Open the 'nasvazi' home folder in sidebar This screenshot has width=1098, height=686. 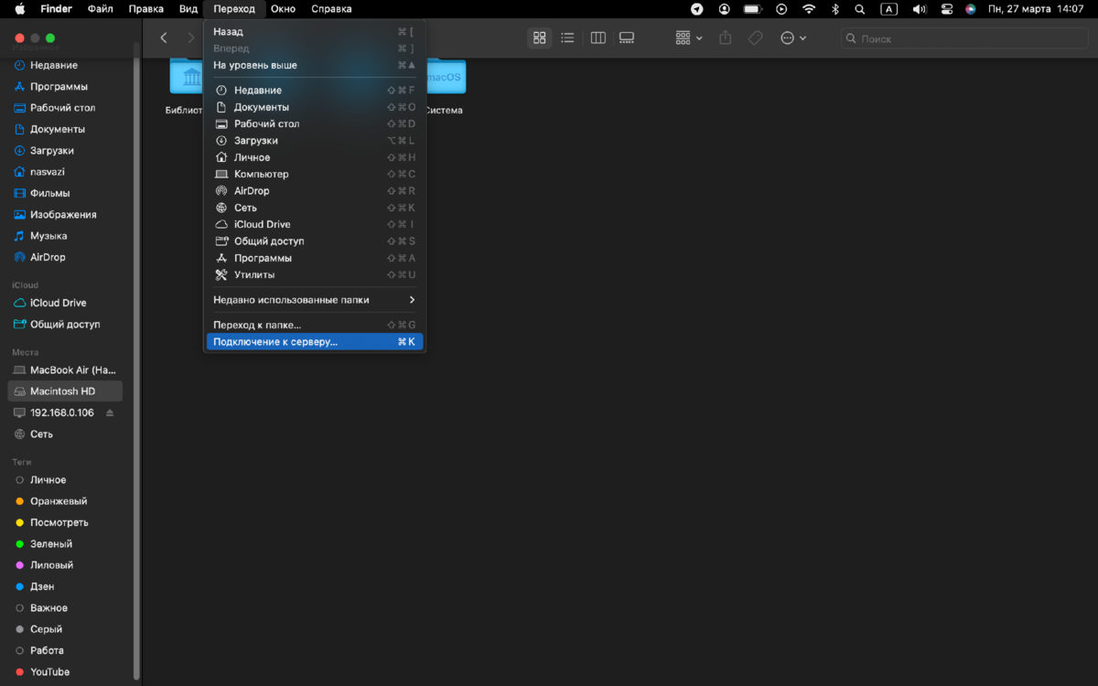pos(64,172)
